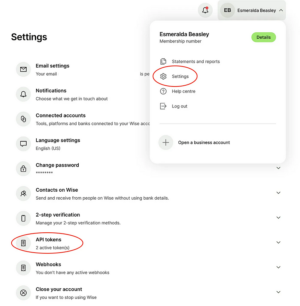Viewport: 300px width, 306px height.
Task: Click the Close your account X icon
Action: point(23,293)
